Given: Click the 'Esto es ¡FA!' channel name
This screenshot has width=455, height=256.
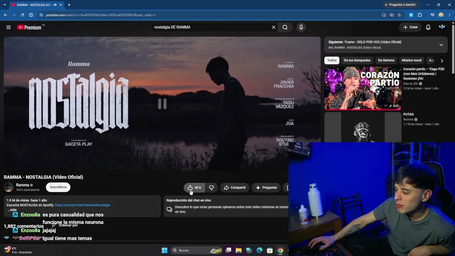Looking at the screenshot, I should (411, 84).
